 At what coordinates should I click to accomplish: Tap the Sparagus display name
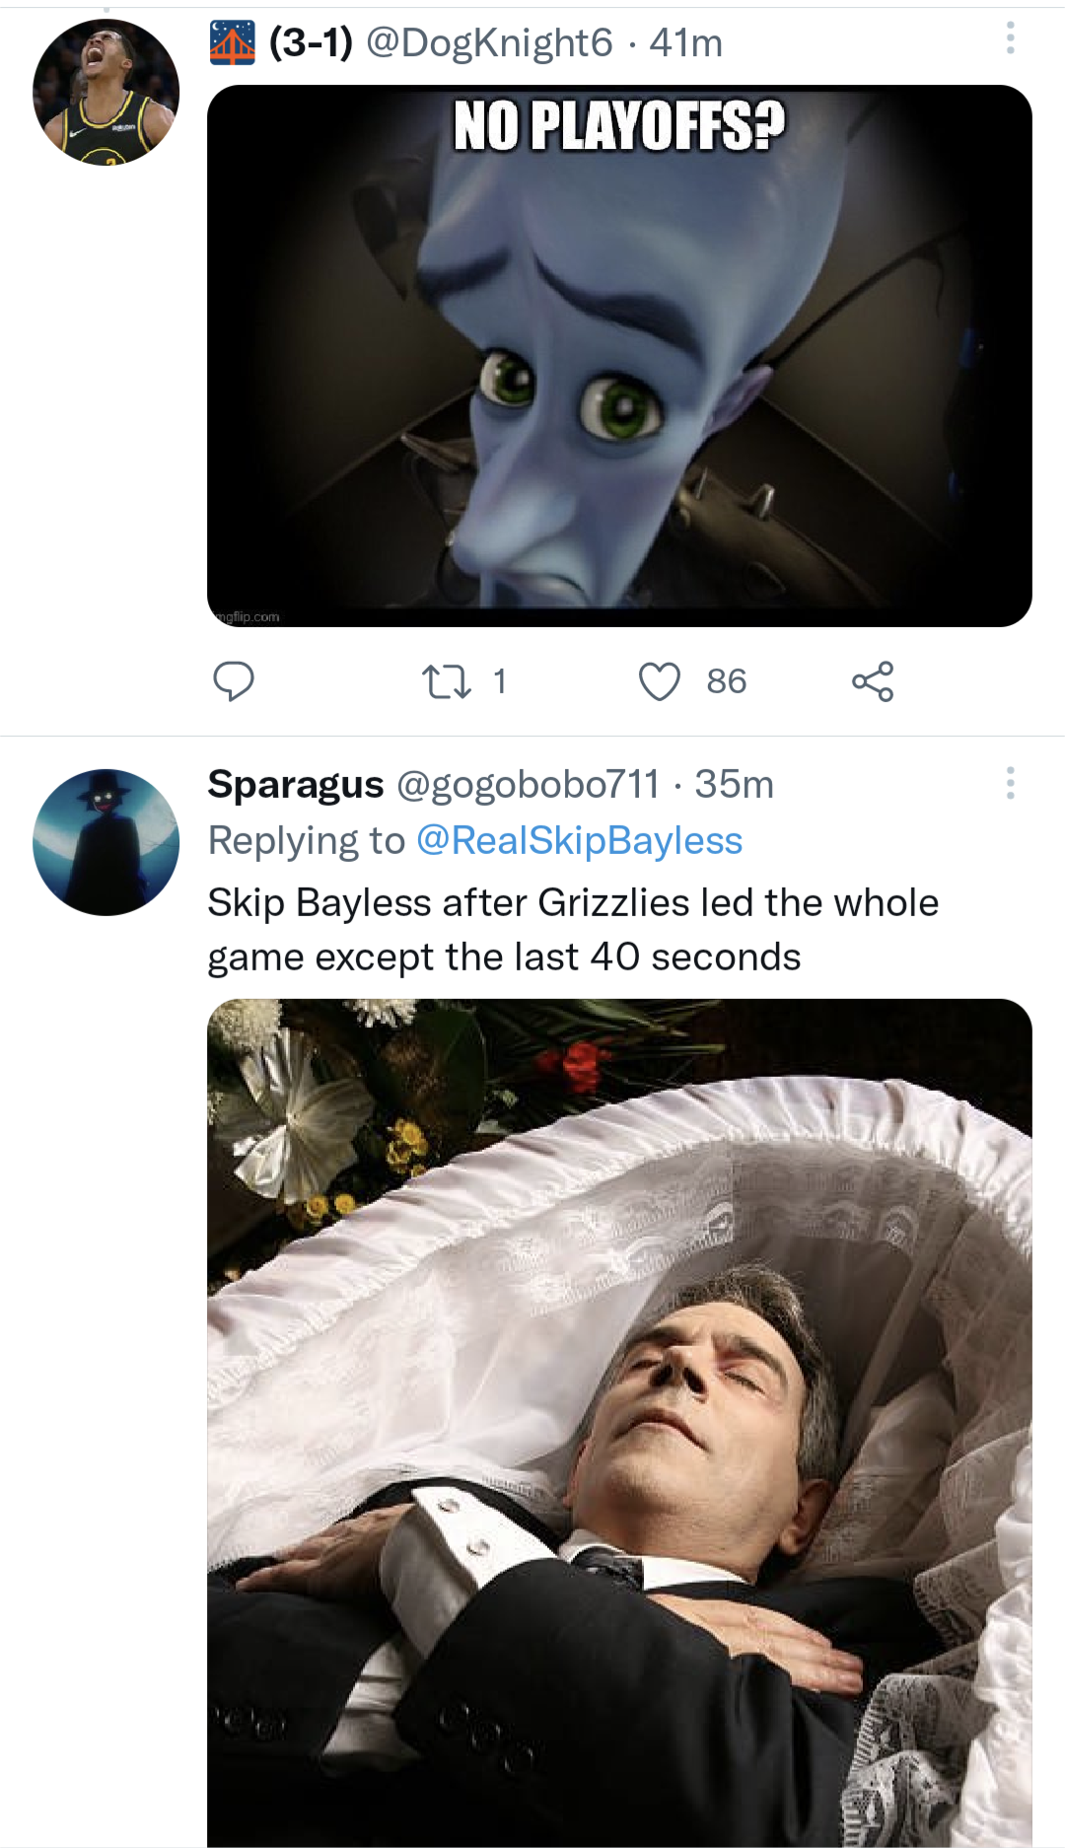point(295,785)
